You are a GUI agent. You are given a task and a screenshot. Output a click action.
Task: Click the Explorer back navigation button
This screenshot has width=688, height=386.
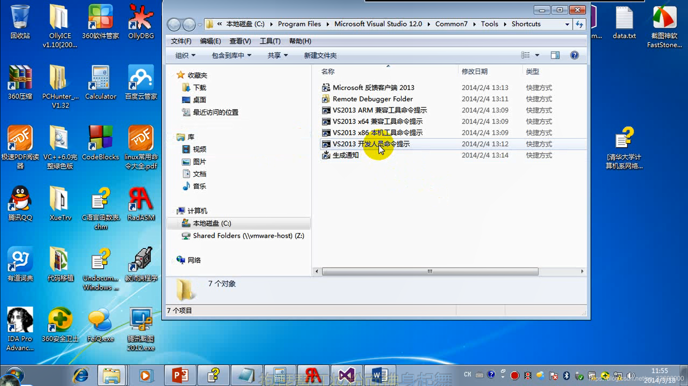coord(174,25)
